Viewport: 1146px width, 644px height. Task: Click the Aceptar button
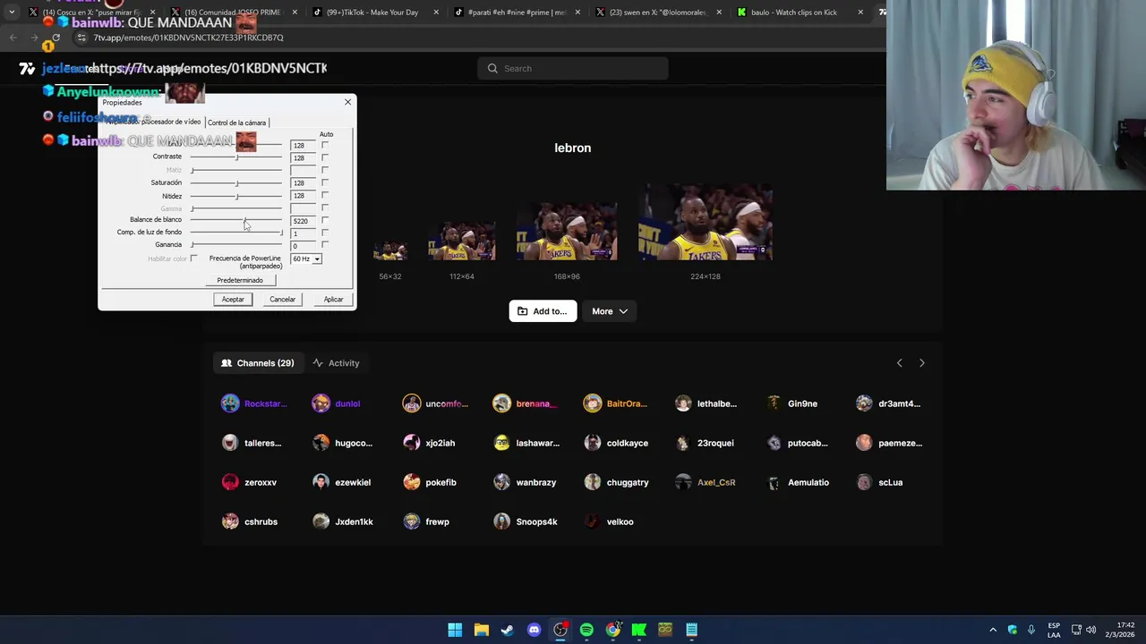click(x=233, y=300)
